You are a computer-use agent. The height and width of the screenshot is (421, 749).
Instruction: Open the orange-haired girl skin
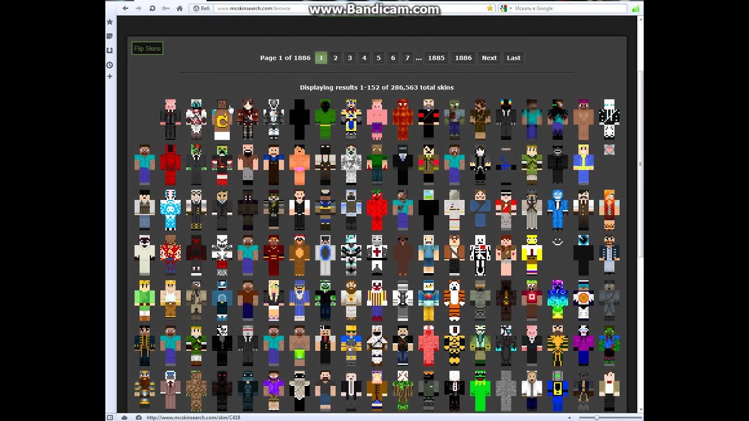(x=609, y=210)
